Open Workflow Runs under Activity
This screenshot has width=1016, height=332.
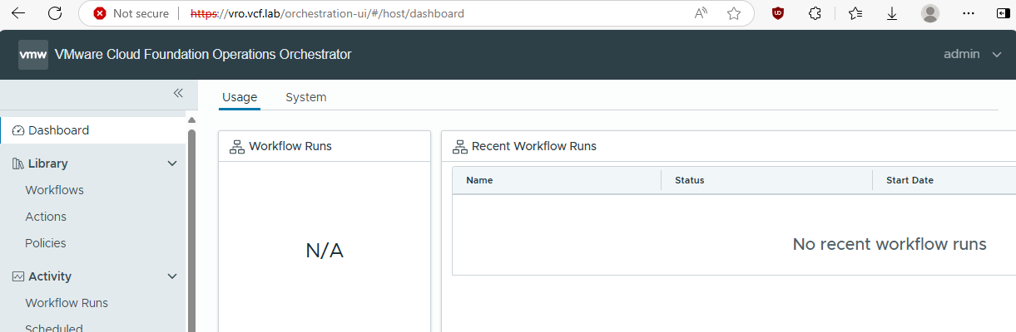67,303
